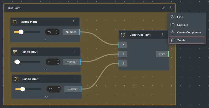This screenshot has height=108, width=209.
Task: Click the middle Range Input sliders icon
Action: coord(15,52)
